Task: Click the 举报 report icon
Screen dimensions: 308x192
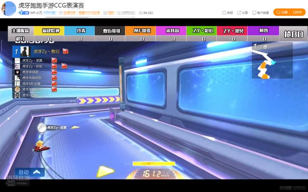Action: point(224,13)
